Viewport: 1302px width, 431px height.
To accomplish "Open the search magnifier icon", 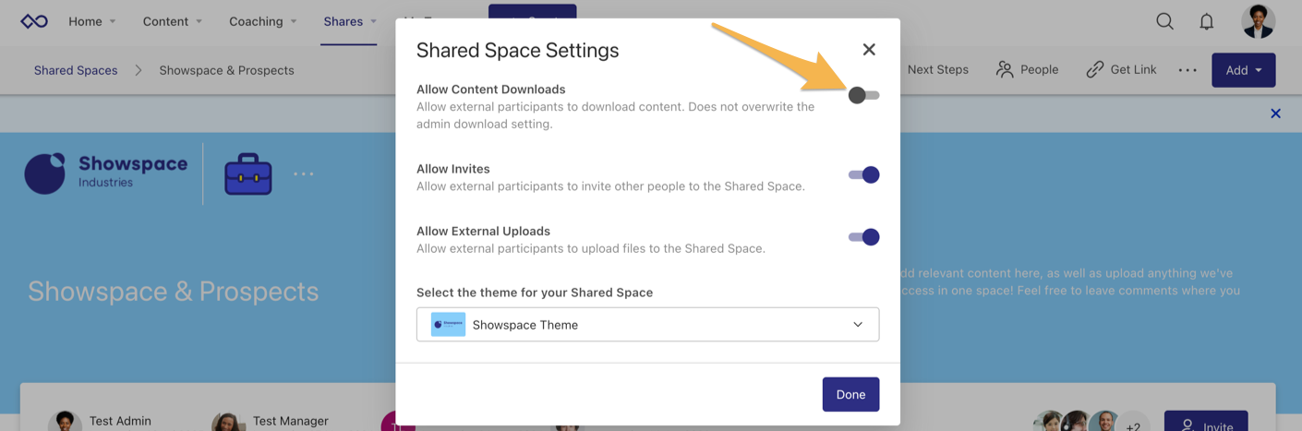I will coord(1165,21).
